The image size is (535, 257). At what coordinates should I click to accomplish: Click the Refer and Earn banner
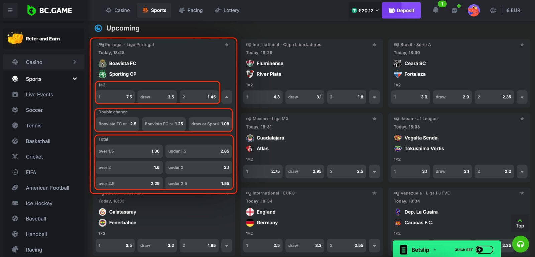click(43, 39)
